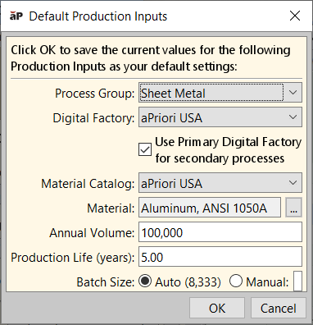The width and height of the screenshot is (313, 325).
Task: Click the Annual Volume input field
Action: tap(220, 232)
